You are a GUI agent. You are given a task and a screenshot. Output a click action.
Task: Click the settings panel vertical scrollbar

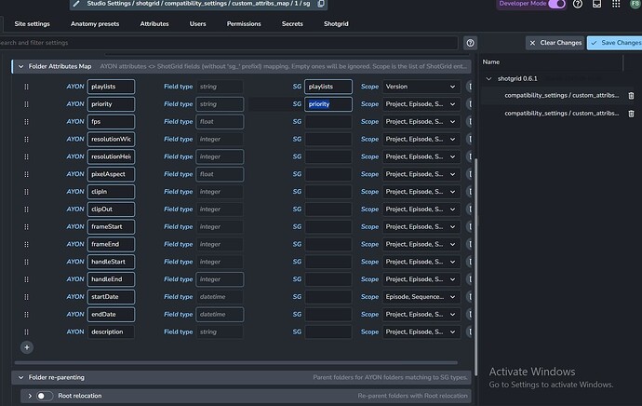475,266
